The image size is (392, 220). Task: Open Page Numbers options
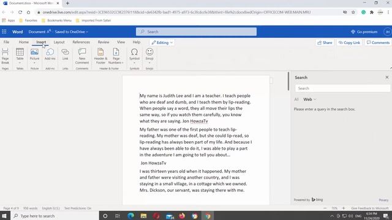[116, 56]
